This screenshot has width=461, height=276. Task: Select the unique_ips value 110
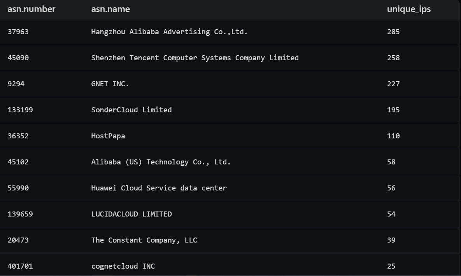coord(393,136)
